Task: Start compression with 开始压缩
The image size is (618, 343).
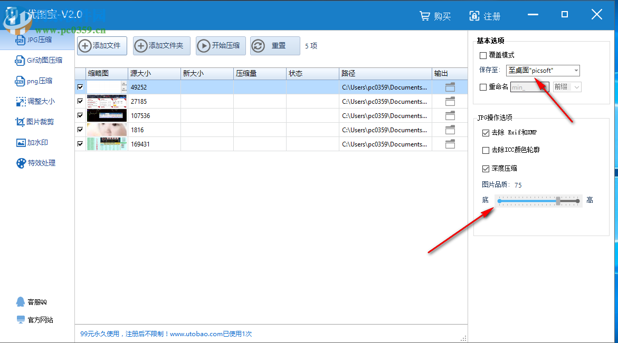Action: pyautogui.click(x=221, y=46)
